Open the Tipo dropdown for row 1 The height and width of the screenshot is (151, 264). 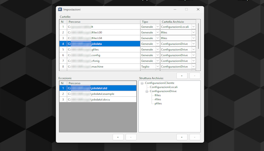[157, 27]
